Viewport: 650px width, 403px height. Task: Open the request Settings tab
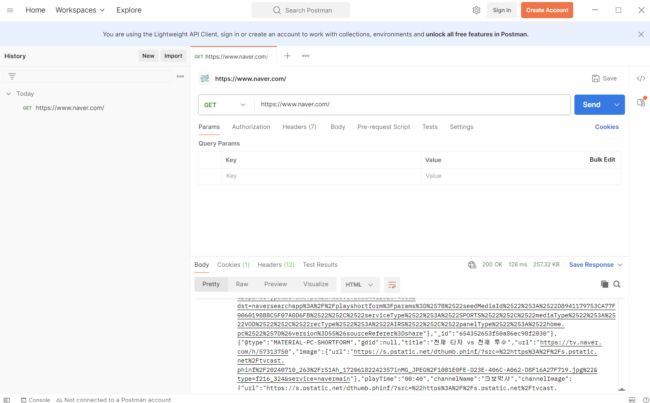461,127
